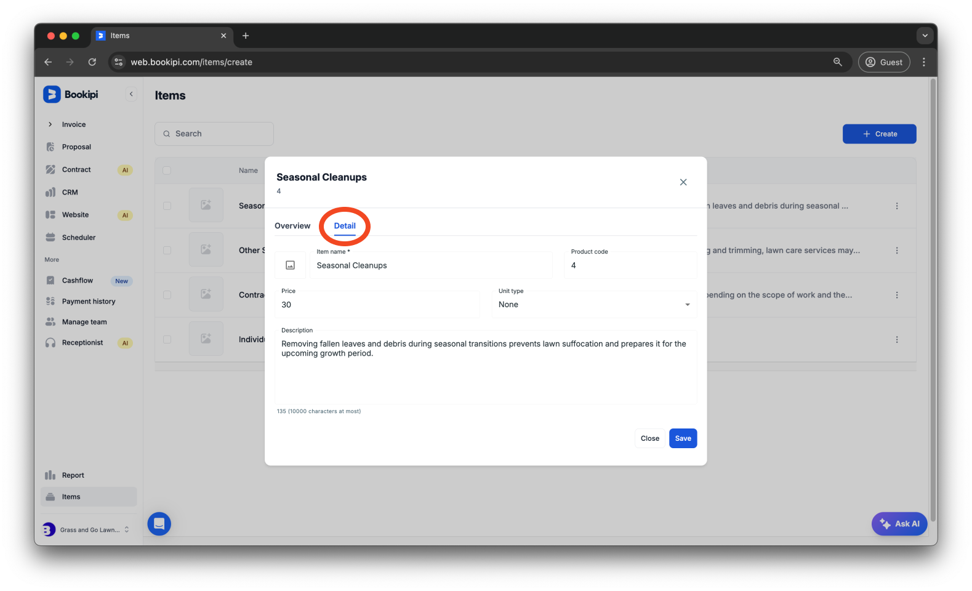This screenshot has height=591, width=972.
Task: Check the Seasonal Cleanups row checkbox
Action: pos(167,206)
